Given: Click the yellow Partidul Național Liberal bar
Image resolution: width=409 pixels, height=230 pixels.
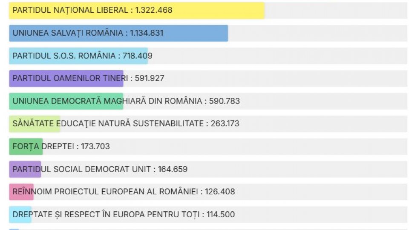Looking at the screenshot, I should point(136,10).
